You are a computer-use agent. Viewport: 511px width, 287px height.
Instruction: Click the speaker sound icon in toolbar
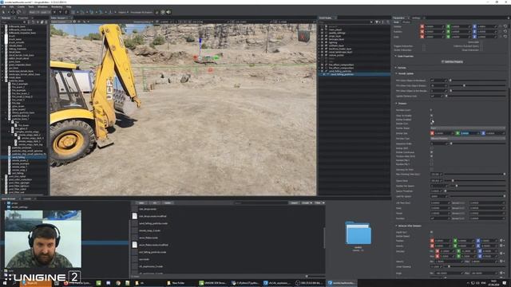168,12
